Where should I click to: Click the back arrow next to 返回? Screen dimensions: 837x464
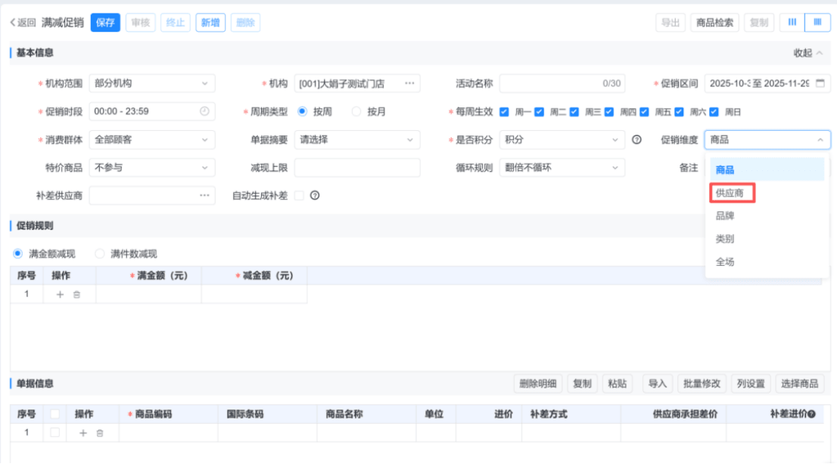(13, 23)
